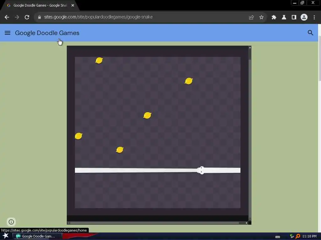This screenshot has height=240, width=321.
Task: Minimize the browser window
Action: click(x=295, y=3)
